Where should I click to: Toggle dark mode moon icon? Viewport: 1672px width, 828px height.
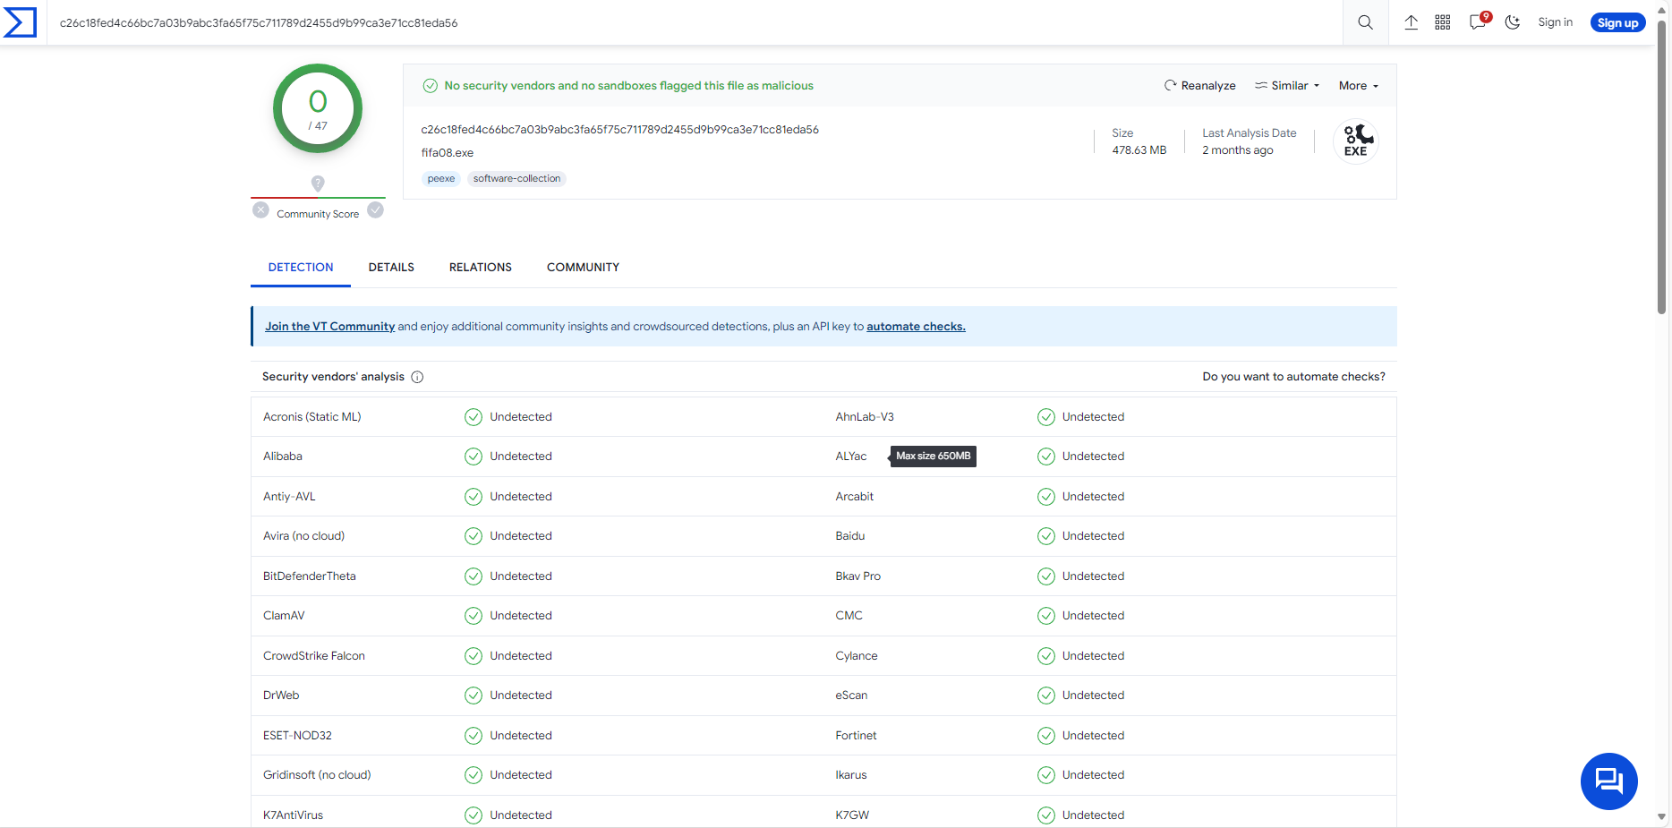coord(1513,22)
